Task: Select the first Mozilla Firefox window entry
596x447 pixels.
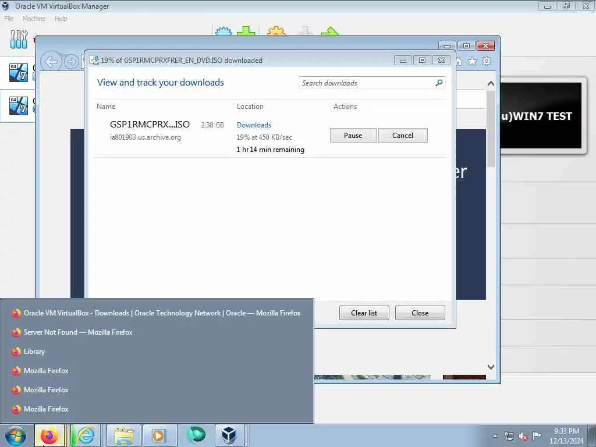Action: 157,371
